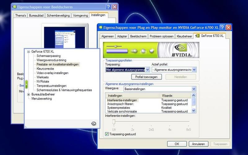Close the Eigenschappen voor Beeldscherm window
The width and height of the screenshot is (248, 155).
(115, 7)
